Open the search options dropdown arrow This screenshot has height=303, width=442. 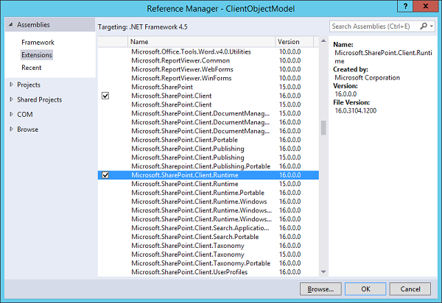[x=431, y=26]
